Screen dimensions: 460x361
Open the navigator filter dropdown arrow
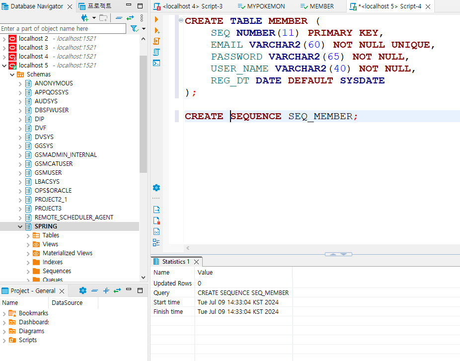pos(144,29)
